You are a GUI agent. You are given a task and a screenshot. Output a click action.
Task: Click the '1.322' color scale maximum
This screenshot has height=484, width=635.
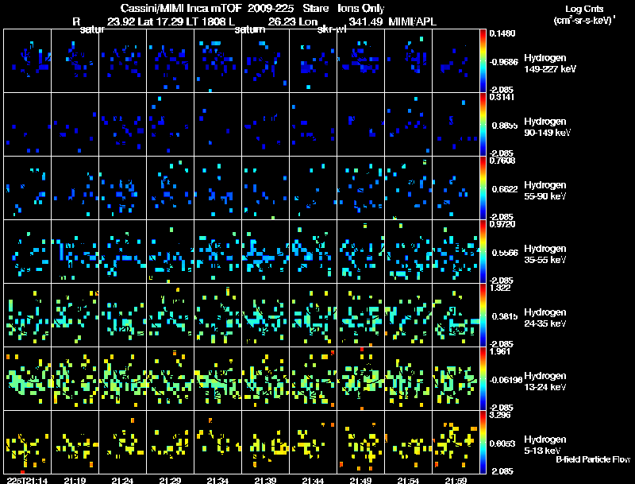point(500,288)
